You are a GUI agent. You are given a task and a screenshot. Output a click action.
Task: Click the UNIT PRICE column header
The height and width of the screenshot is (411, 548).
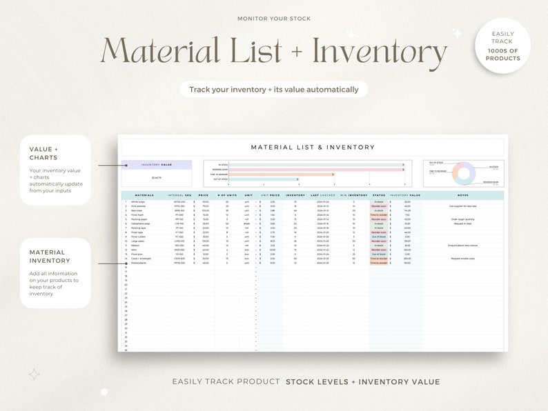[270, 195]
